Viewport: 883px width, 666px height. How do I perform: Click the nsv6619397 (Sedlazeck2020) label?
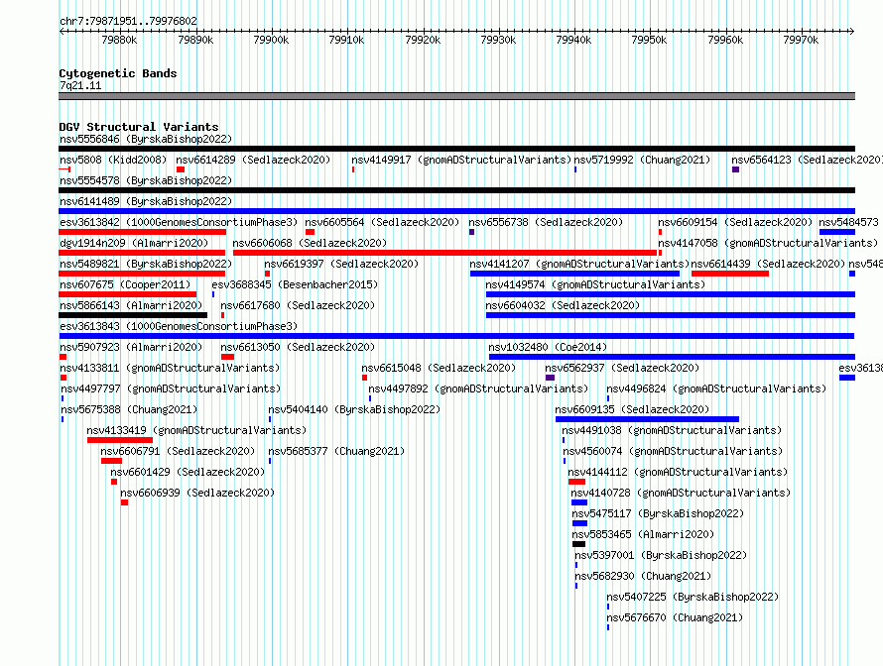[x=341, y=264]
